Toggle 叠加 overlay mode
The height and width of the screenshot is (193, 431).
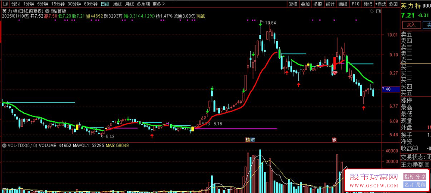(x=305, y=4)
